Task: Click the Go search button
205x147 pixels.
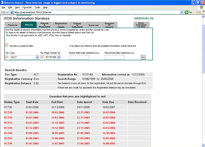Action: [143, 57]
